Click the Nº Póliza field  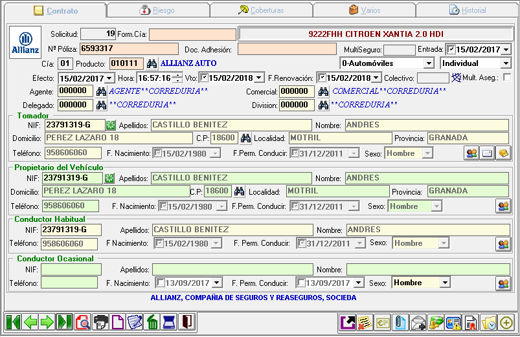click(x=129, y=49)
